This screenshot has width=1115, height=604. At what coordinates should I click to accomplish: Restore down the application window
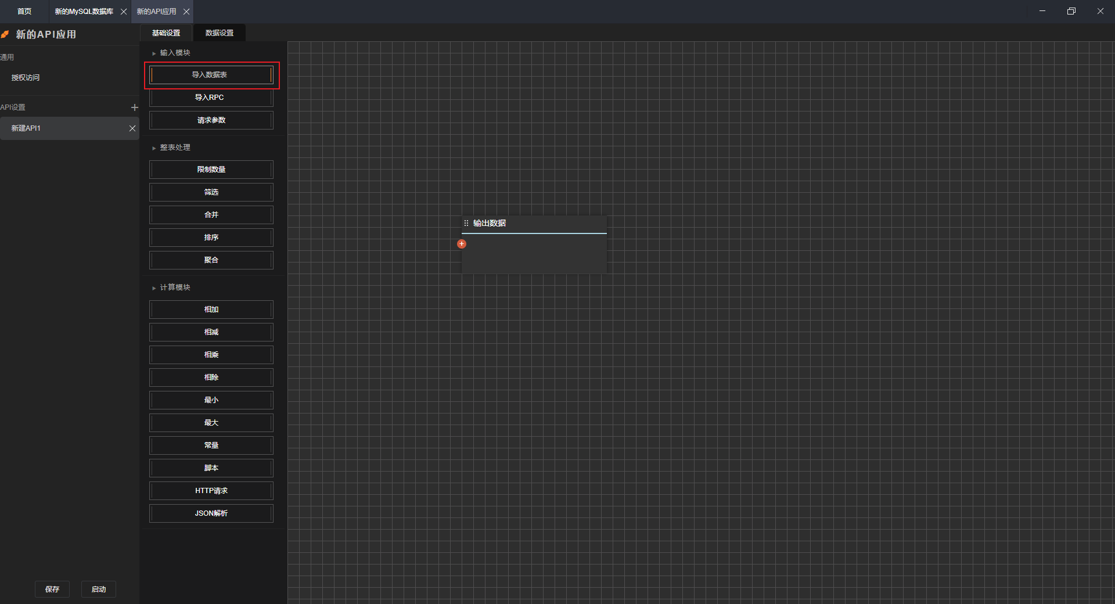tap(1071, 11)
